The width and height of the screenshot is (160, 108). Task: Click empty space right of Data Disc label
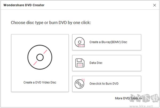pos(123,63)
